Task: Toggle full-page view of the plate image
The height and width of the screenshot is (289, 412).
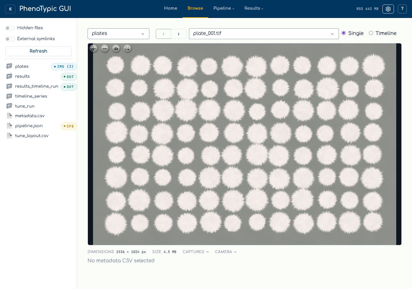Action: coord(127,48)
